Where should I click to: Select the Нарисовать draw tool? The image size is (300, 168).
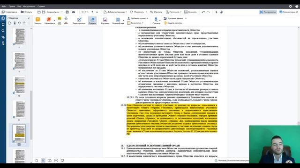coord(49,21)
